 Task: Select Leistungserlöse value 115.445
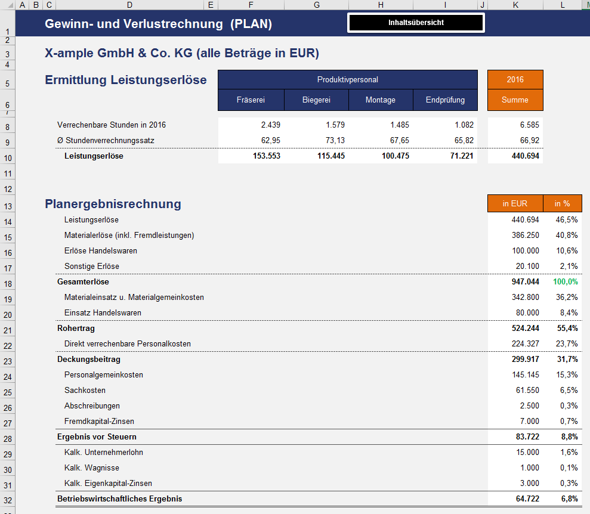pyautogui.click(x=316, y=156)
